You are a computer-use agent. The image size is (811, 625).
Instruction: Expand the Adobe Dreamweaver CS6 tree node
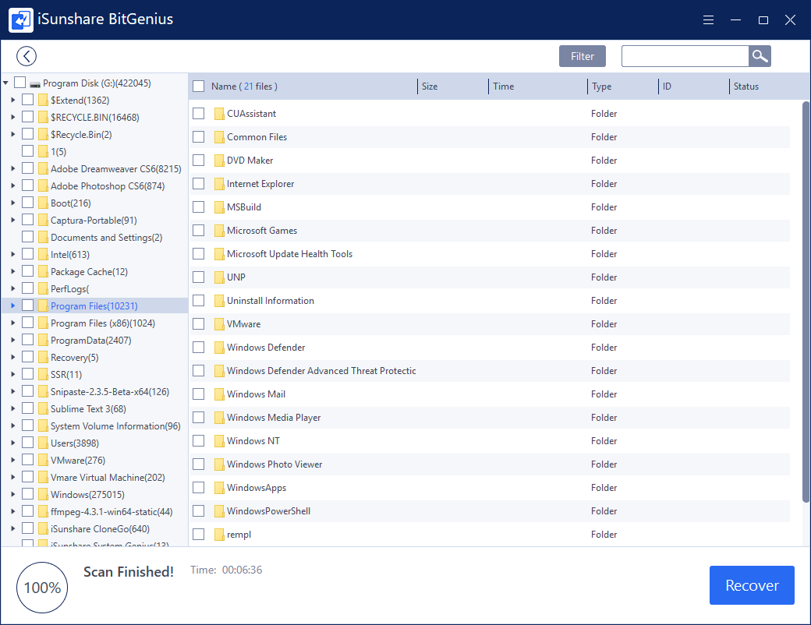pos(13,168)
